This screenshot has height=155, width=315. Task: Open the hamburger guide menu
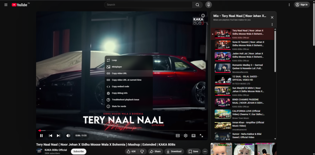coord(6,5)
